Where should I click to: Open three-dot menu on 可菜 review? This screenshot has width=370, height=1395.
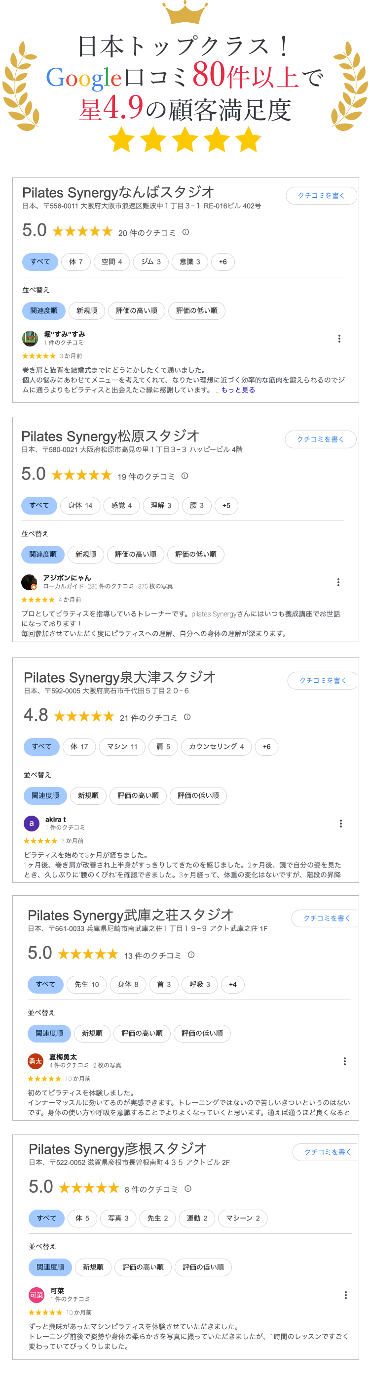click(x=345, y=1295)
